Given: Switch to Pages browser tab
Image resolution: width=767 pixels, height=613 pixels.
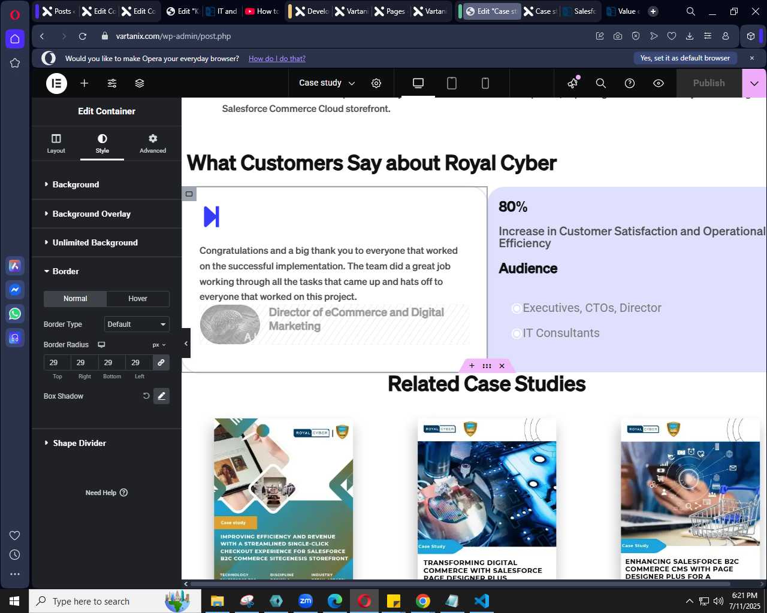Looking at the screenshot, I should click(389, 11).
